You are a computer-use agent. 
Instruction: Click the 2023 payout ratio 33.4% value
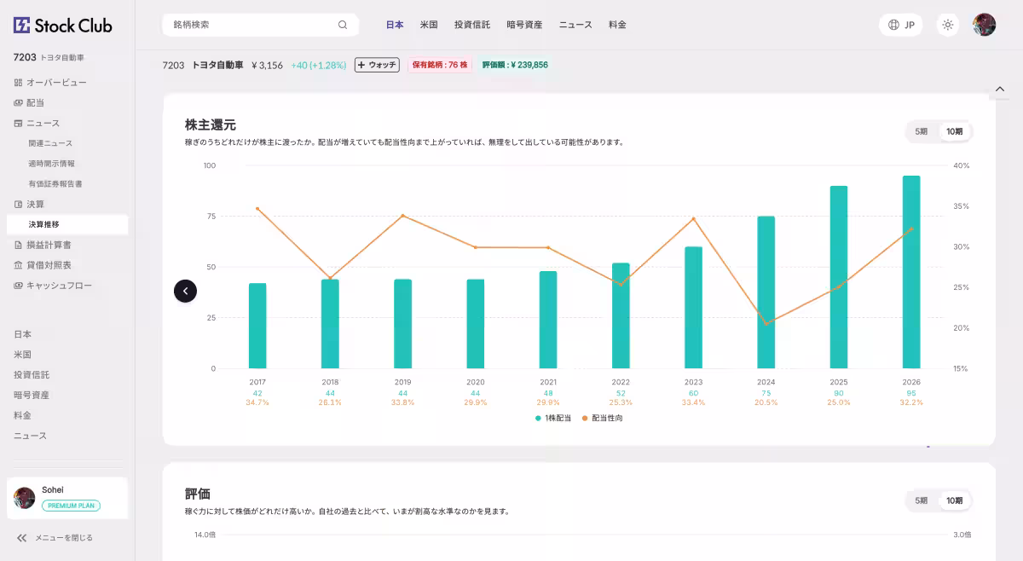(694, 402)
